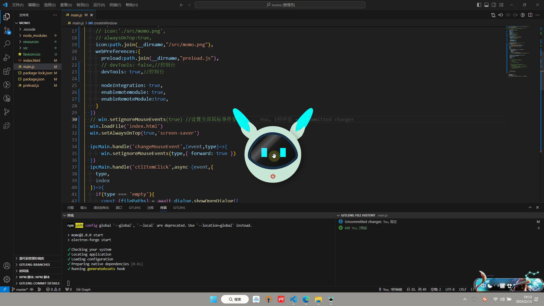Click the master* branch in the status bar
The image size is (544, 306).
point(20,289)
